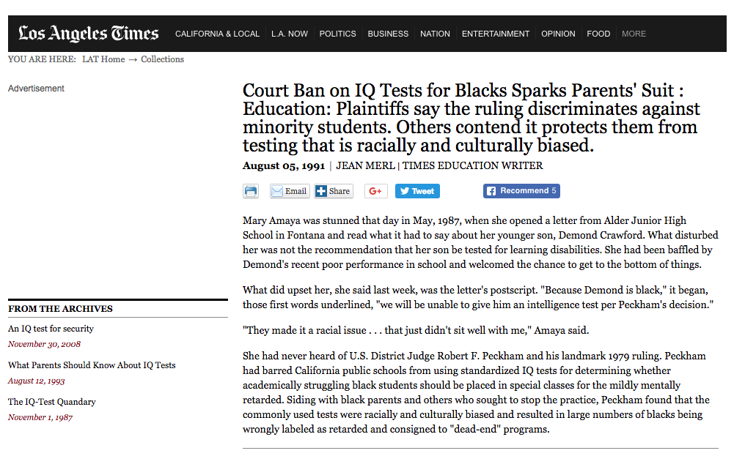Navigate to L.A. Now section
The width and height of the screenshot is (745, 456).
290,34
